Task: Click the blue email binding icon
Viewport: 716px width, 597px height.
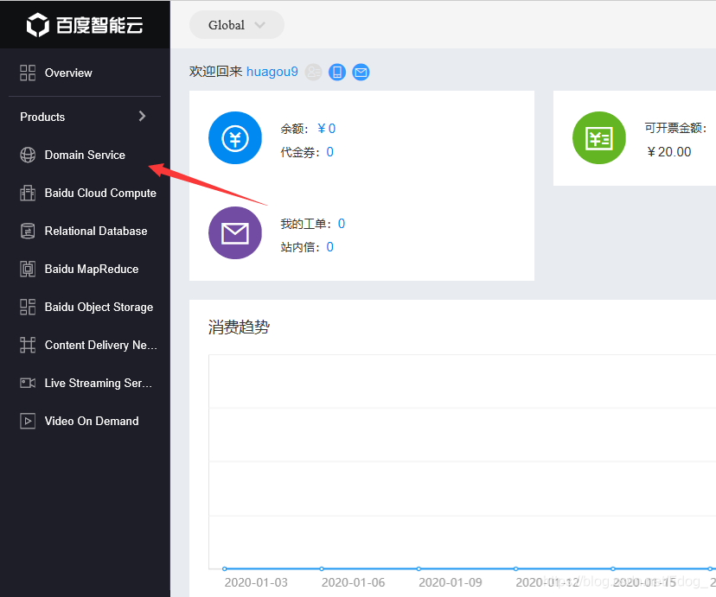Action: pos(361,72)
